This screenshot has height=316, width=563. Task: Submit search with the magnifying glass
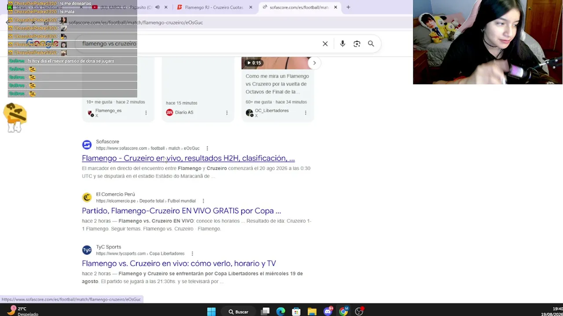pyautogui.click(x=371, y=44)
